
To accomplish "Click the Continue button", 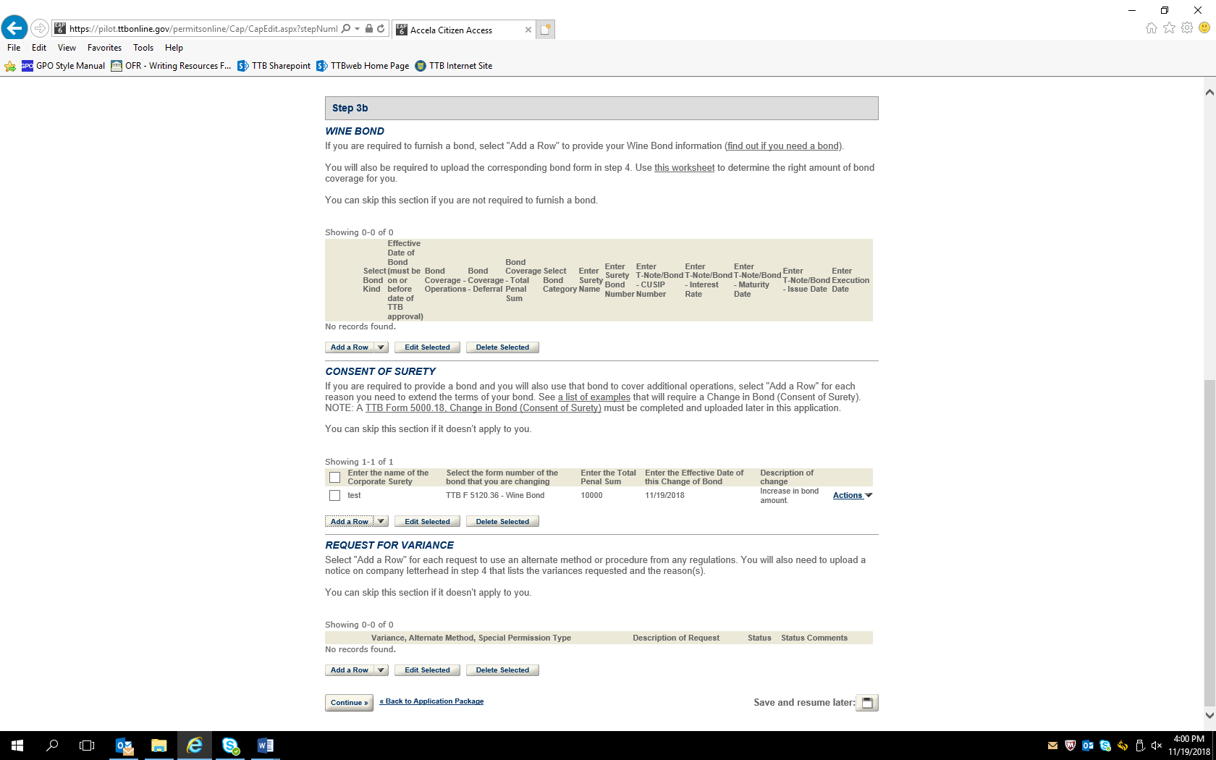I will [x=349, y=703].
